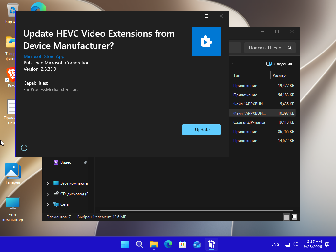The image size is (336, 252).
Task: Expand the CD-дисковод tree node
Action: 48,194
